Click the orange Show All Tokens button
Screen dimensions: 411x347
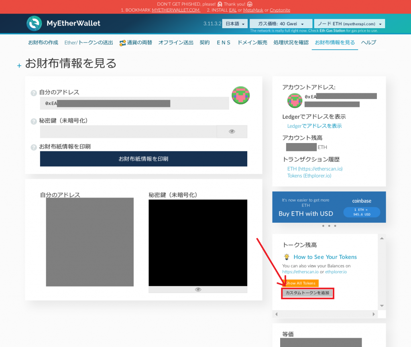tap(301, 283)
